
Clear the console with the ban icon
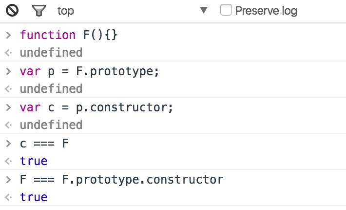12,11
